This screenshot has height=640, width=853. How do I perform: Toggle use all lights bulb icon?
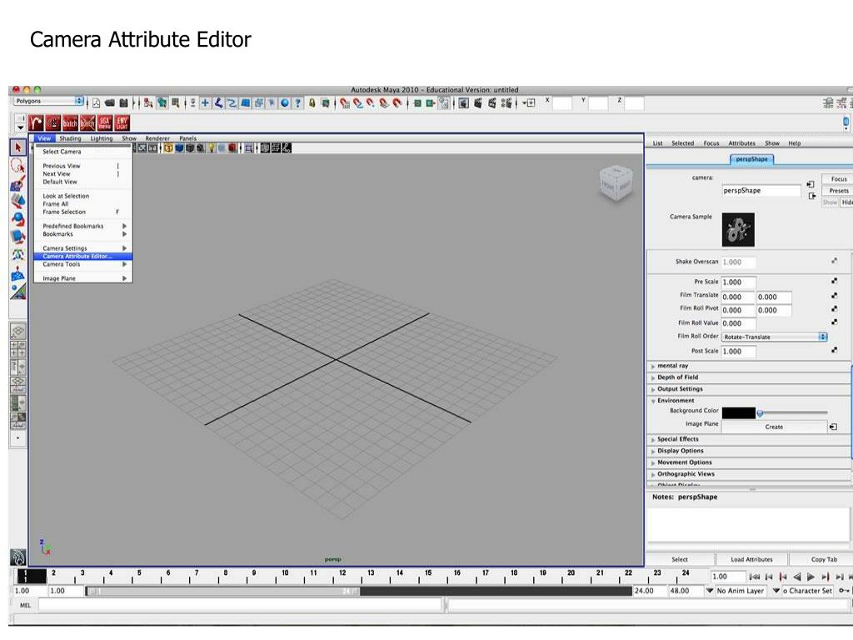pyautogui.click(x=212, y=148)
